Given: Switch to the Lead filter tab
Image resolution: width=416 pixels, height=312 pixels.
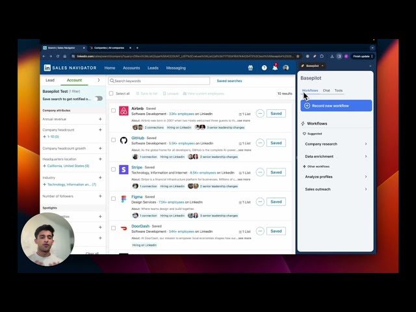Looking at the screenshot, I should pos(50,80).
